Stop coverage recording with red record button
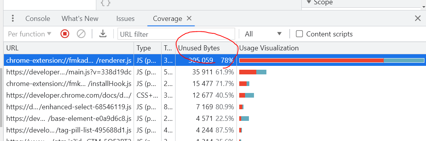The width and height of the screenshot is (426, 141). coord(65,34)
